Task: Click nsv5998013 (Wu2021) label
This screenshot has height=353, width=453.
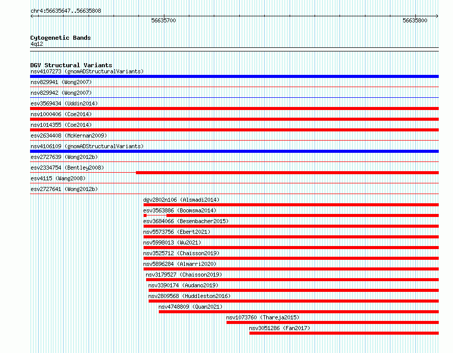Action: [x=172, y=242]
